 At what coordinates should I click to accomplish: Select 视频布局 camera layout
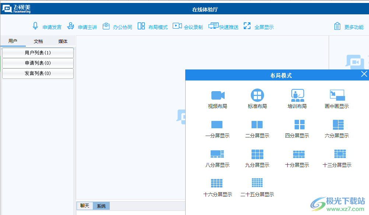coord(218,96)
